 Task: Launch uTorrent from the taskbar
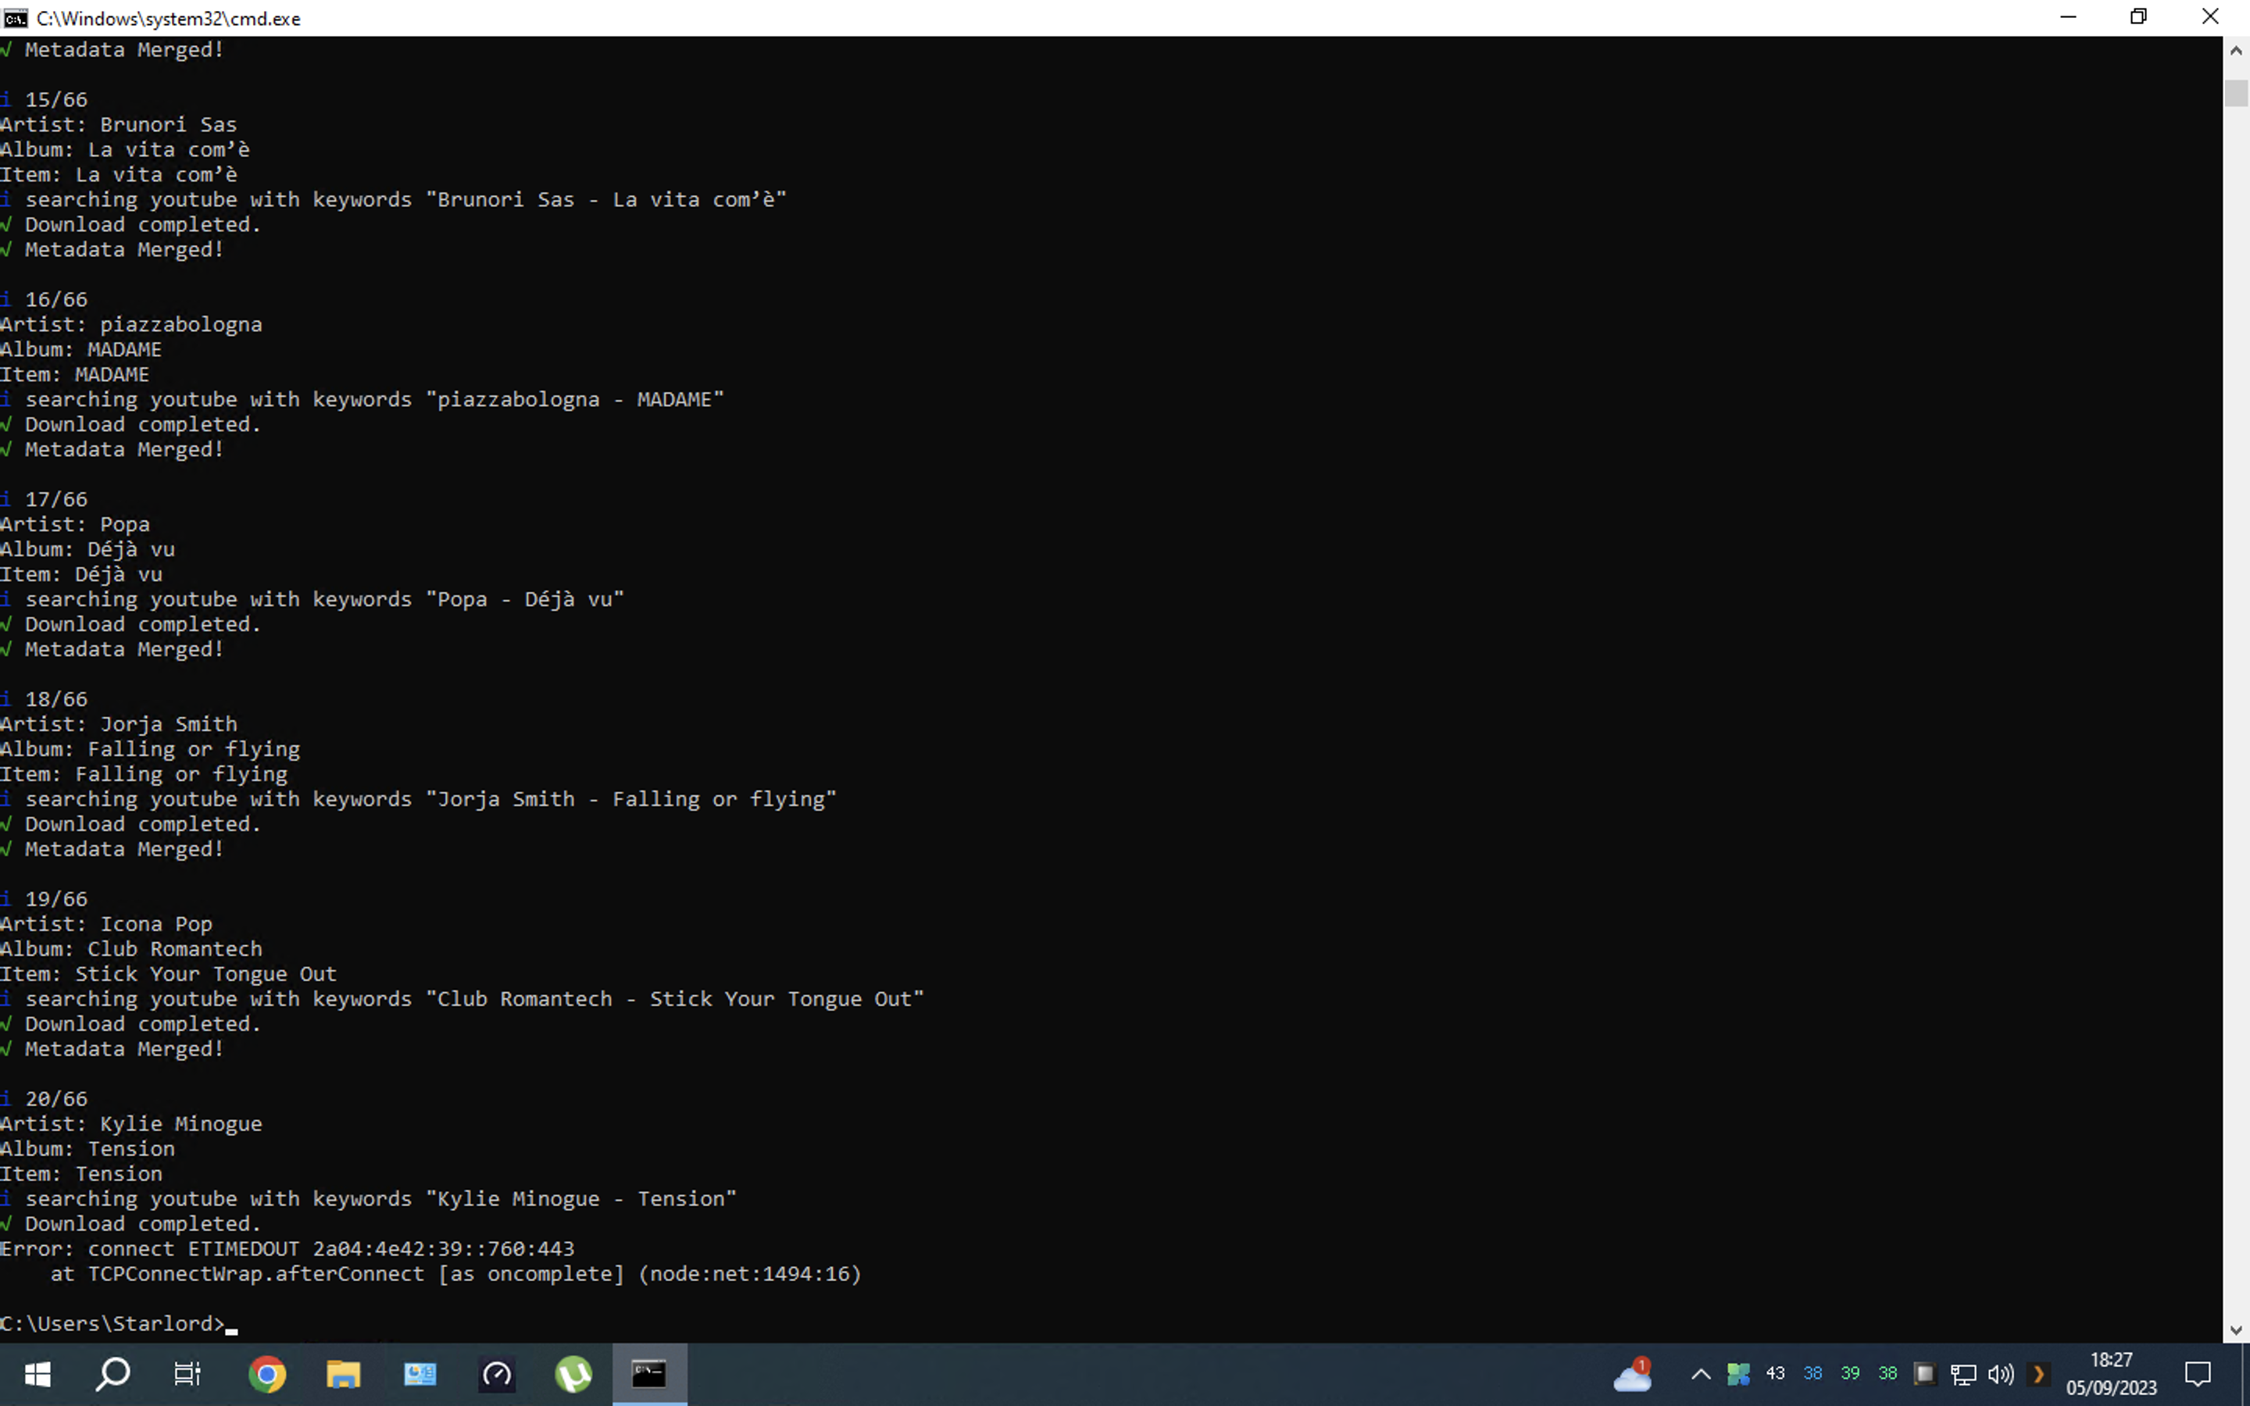[574, 1375]
